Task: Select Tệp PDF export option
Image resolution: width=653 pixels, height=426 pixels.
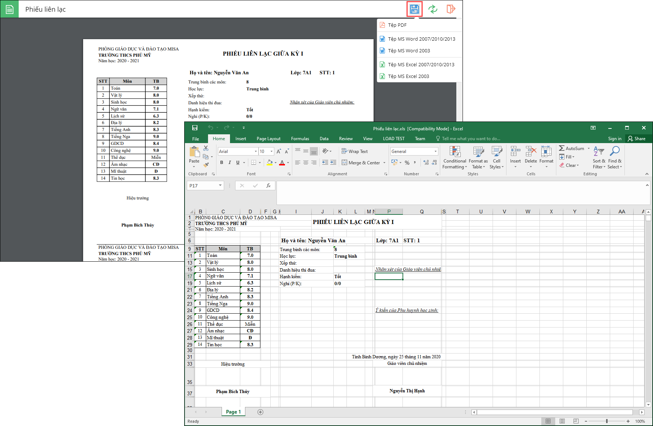Action: [397, 25]
